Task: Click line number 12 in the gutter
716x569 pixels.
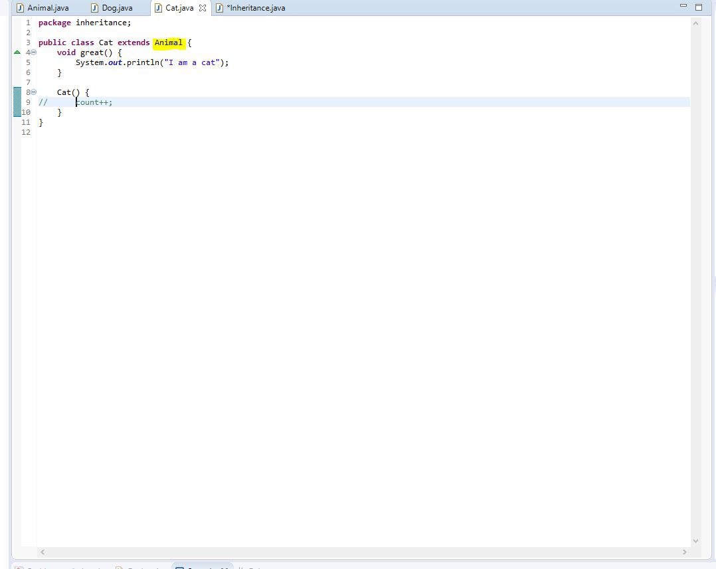Action: point(26,132)
